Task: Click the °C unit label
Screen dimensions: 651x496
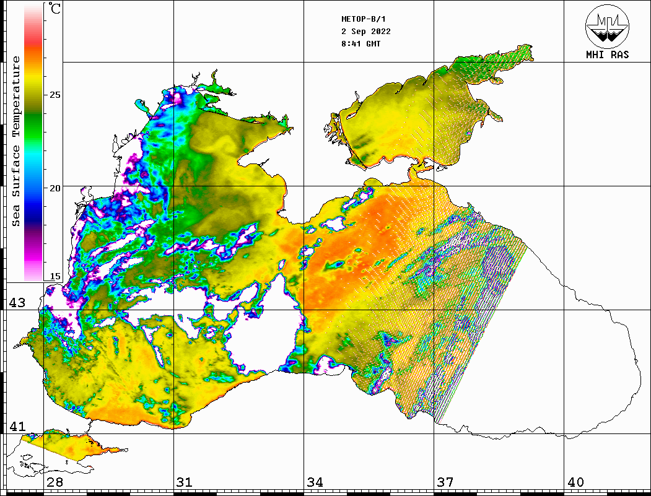Action: point(55,8)
